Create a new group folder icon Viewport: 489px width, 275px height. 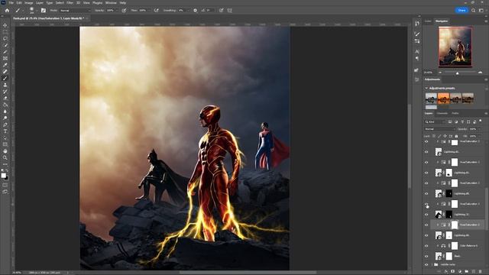click(x=467, y=272)
